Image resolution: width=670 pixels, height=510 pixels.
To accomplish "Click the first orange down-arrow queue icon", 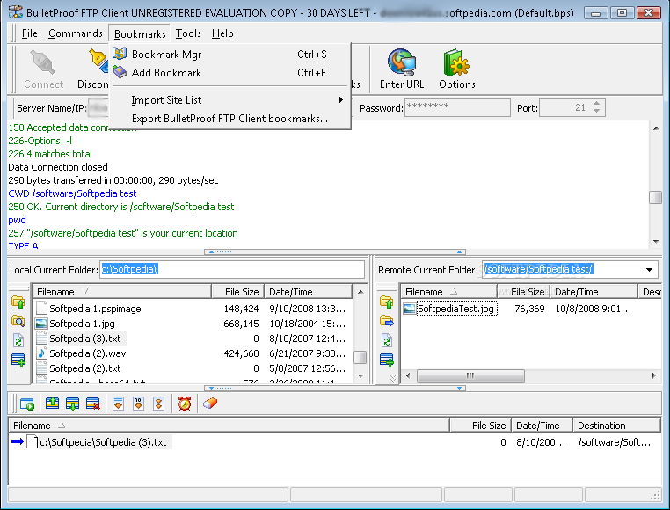I will 119,404.
